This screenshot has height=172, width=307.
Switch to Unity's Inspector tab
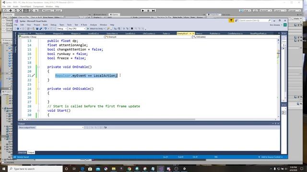pyautogui.click(x=213, y=15)
